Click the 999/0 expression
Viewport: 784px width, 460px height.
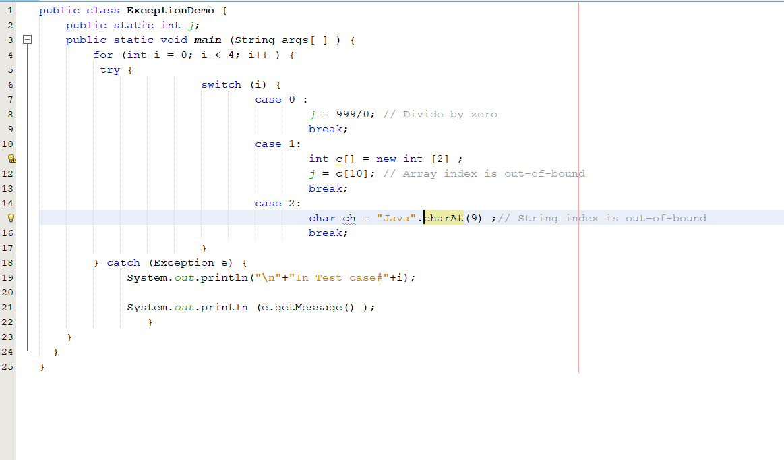(353, 114)
